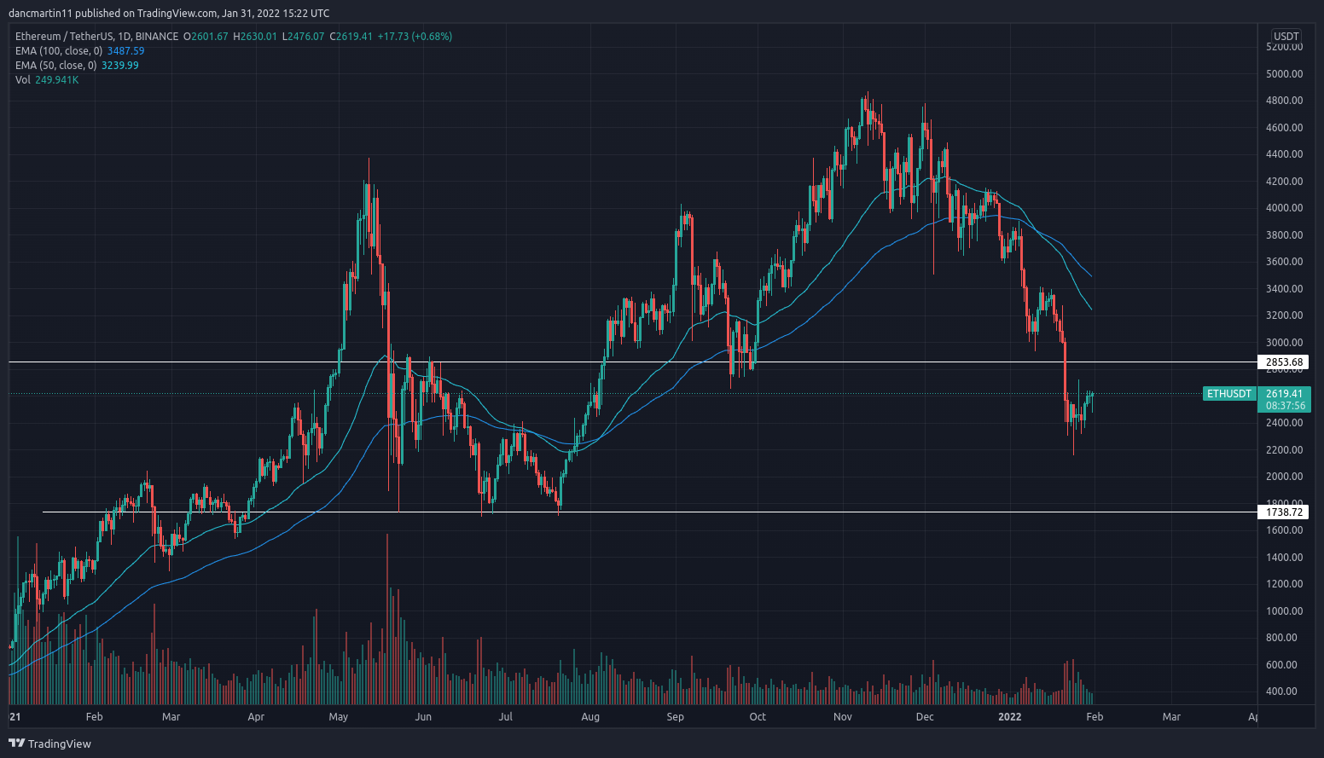Viewport: 1324px width, 758px height.
Task: Click the Feb 2022 label on time axis
Action: [x=1095, y=717]
